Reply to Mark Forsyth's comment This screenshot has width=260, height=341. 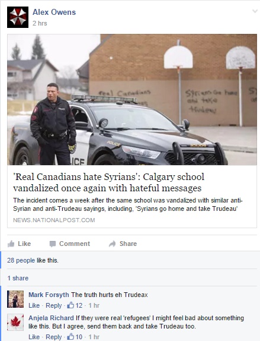pos(54,305)
